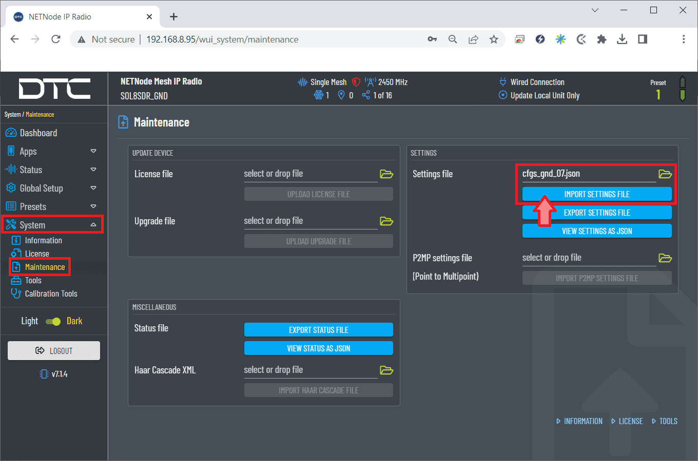Click the Haar Cascade XML folder icon

point(386,370)
